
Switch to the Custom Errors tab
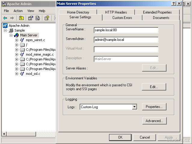click(122, 18)
